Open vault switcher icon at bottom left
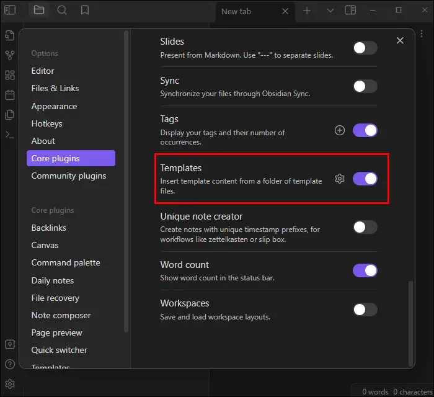434x397 pixels. pos(10,344)
